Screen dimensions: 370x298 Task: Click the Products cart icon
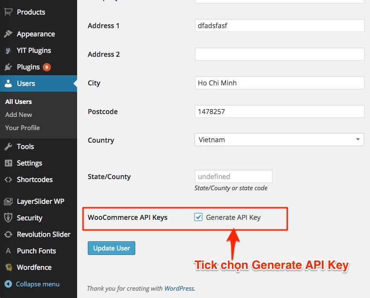[8, 12]
